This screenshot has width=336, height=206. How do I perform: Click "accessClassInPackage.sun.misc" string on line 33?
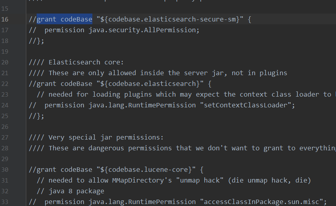tap(262, 202)
